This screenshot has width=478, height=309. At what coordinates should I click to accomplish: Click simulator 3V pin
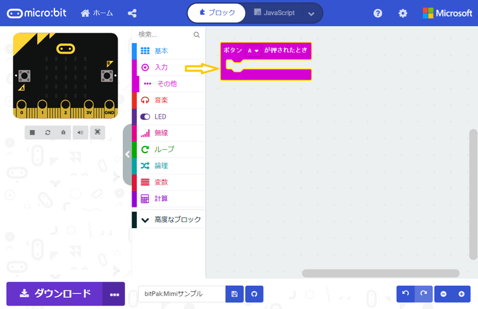point(89,109)
